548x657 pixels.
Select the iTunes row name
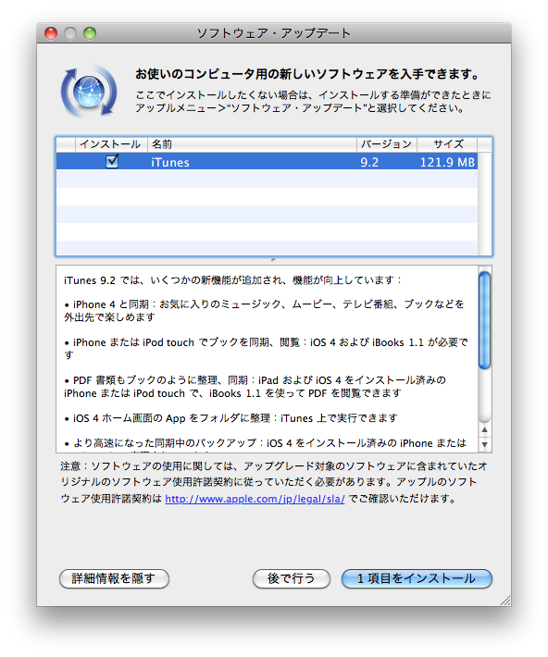pos(169,162)
